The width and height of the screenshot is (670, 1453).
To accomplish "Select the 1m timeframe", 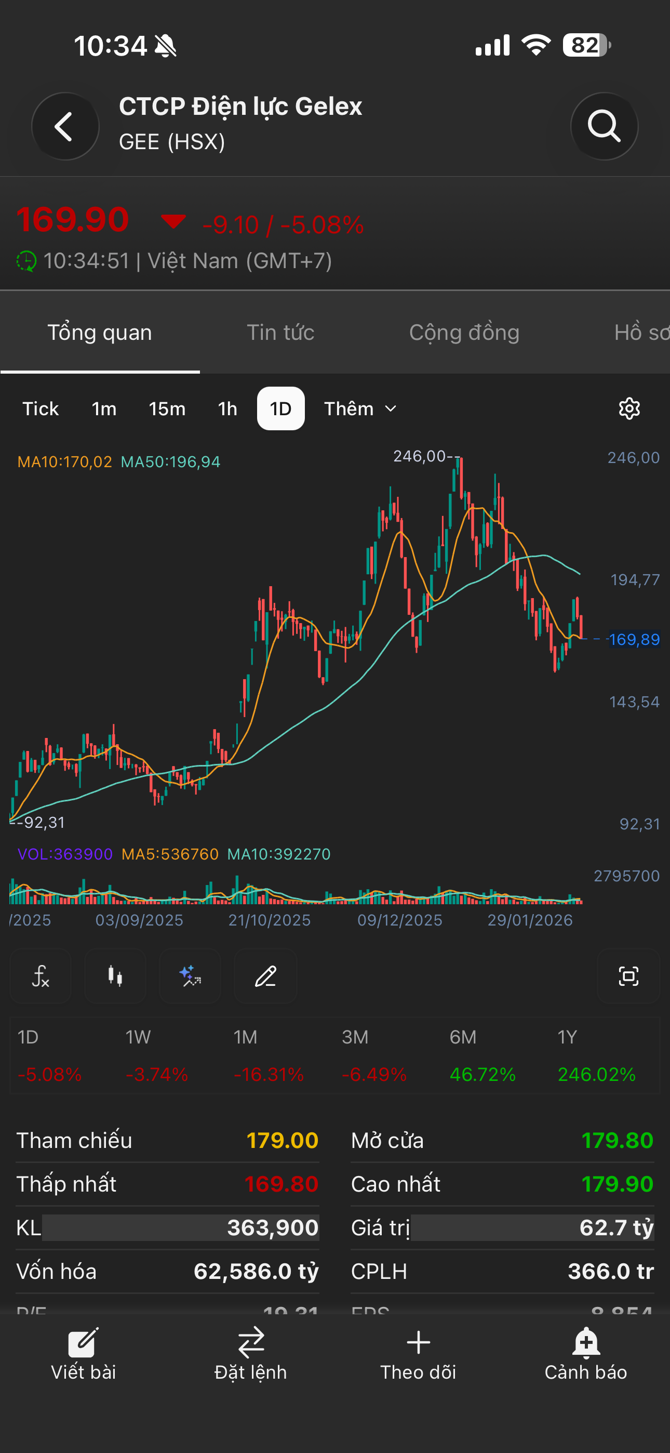I will coord(104,408).
